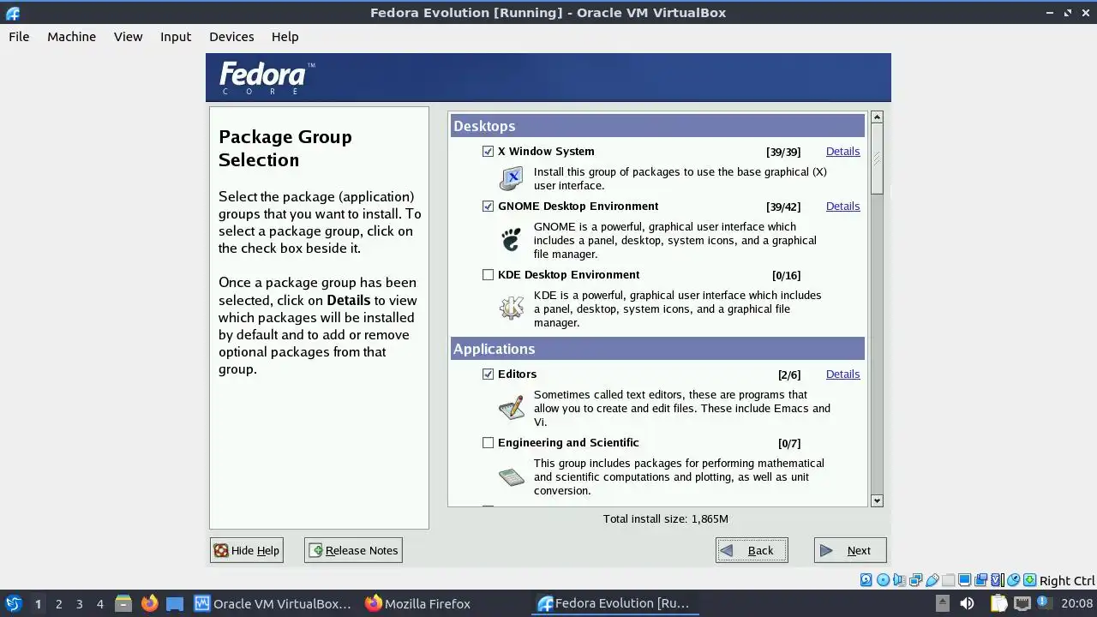Enable the KDE Desktop Environment checkbox

[x=488, y=275]
